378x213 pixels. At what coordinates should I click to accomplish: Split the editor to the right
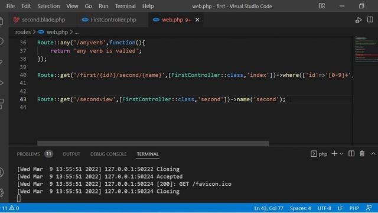pos(370,20)
